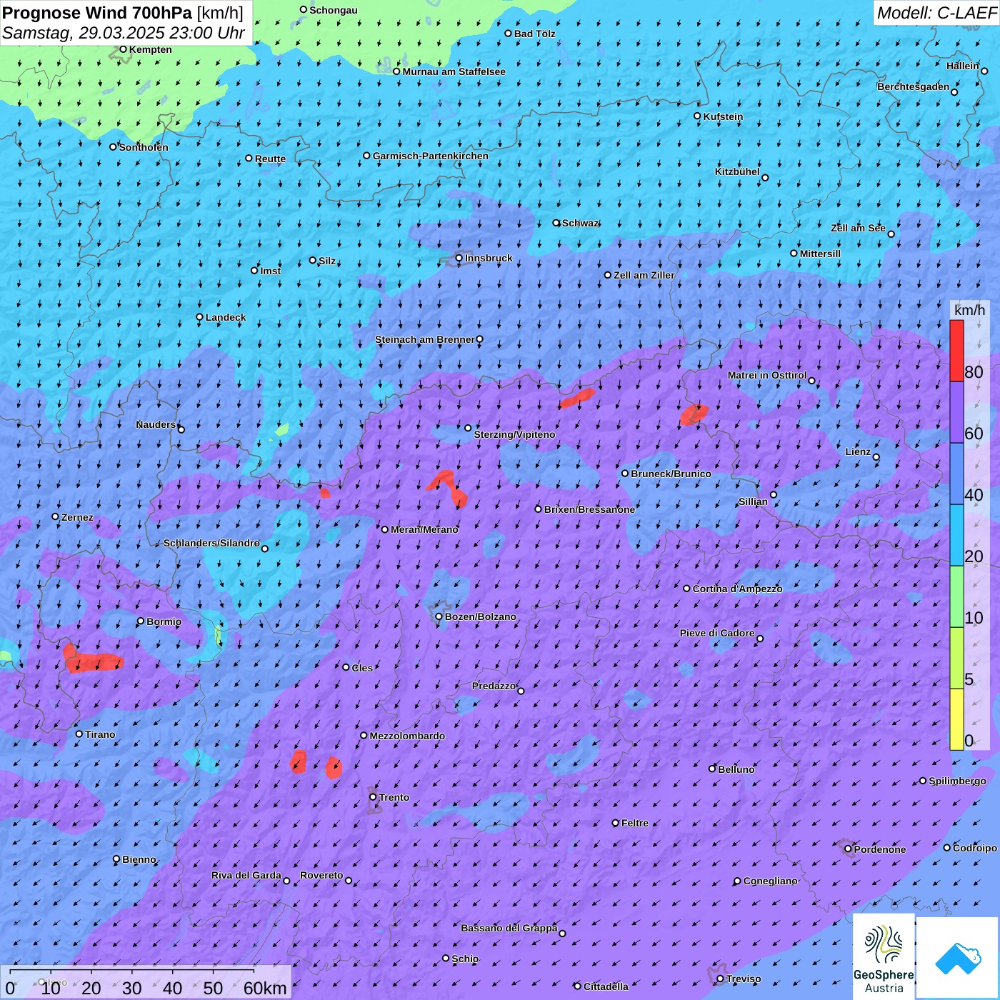
Task: Click the km/h legend heading
Action: click(969, 309)
